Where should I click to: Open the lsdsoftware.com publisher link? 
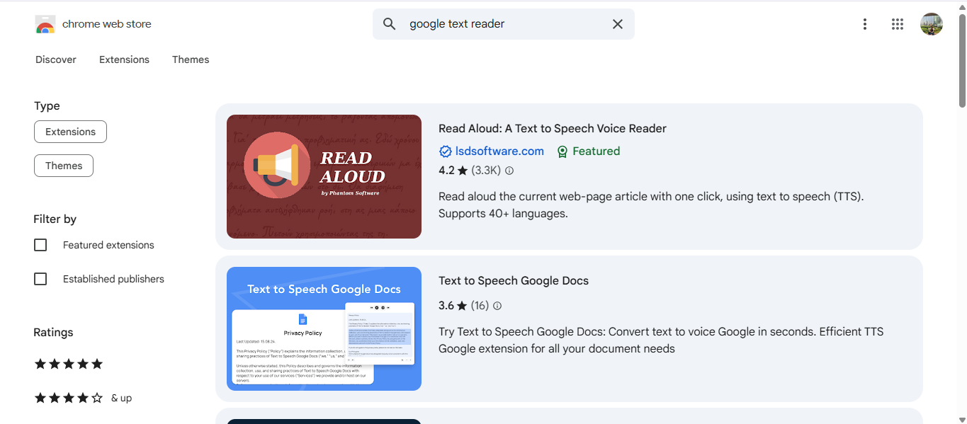(499, 151)
